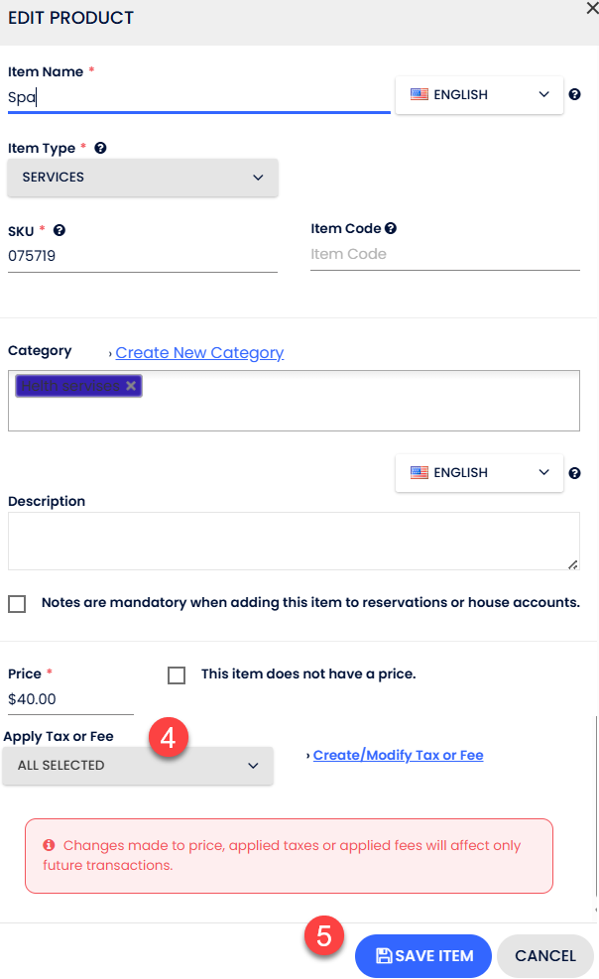Click help icon next to SKU label
Screen dimensions: 599x979
click(60, 230)
